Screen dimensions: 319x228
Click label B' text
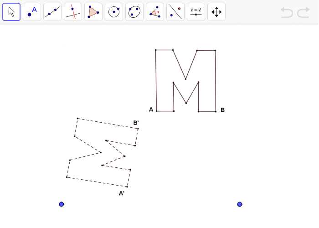[x=136, y=123]
